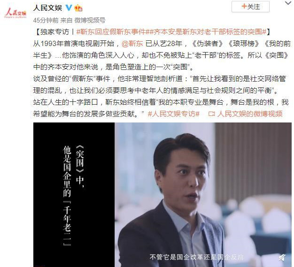
Task: Open hashtag 靳东回应假靳东事件
Action: tap(111, 32)
